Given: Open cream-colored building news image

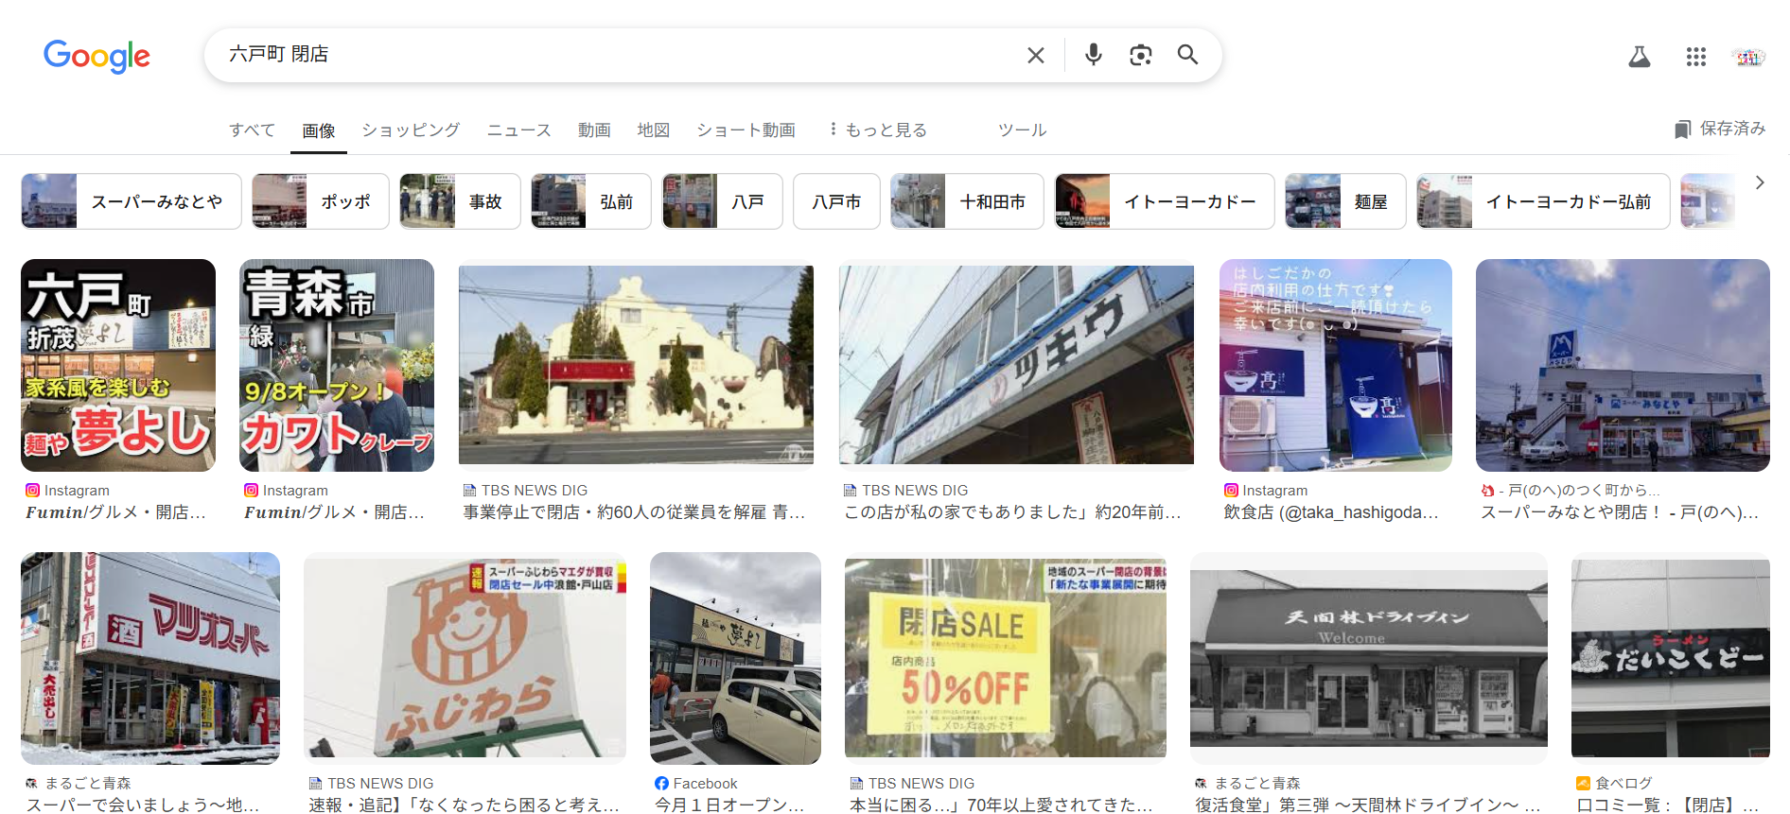Looking at the screenshot, I should coord(636,365).
